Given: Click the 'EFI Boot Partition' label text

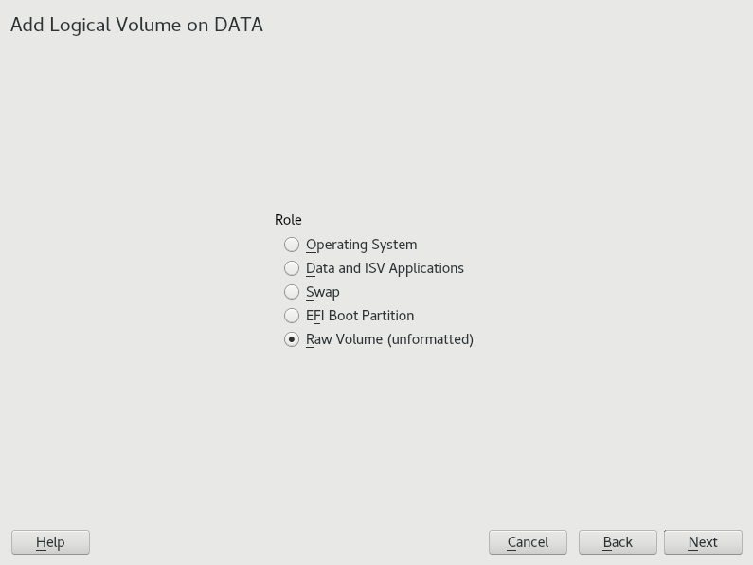Looking at the screenshot, I should pyautogui.click(x=360, y=316).
